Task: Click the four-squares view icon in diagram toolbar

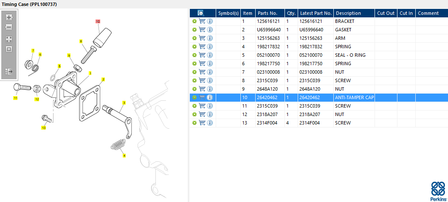Action: (x=9, y=40)
